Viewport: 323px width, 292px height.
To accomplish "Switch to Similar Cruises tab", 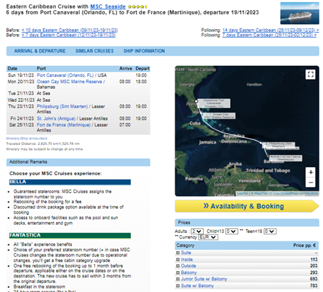I will tap(94, 51).
